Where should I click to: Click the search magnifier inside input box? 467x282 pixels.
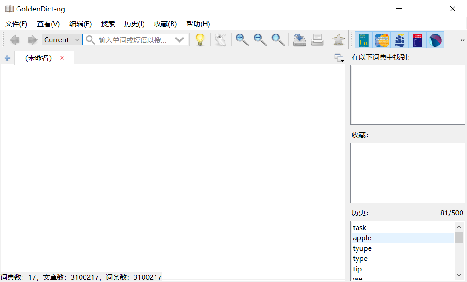tap(90, 40)
